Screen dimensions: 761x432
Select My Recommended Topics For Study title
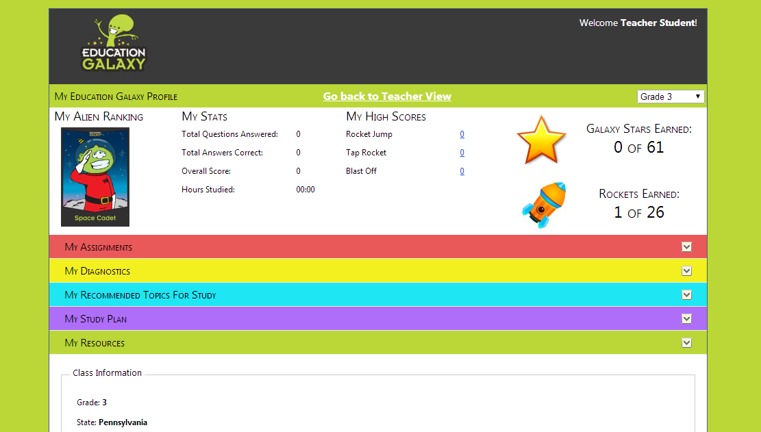(140, 295)
